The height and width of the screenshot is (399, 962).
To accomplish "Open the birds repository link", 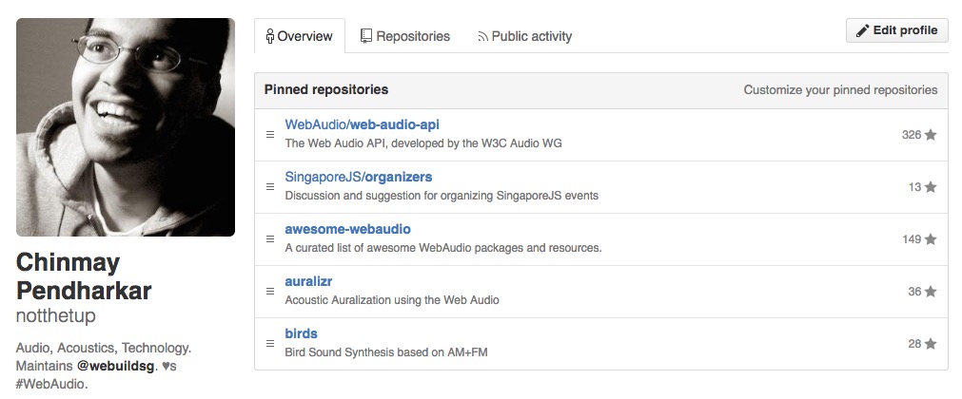I will click(302, 333).
